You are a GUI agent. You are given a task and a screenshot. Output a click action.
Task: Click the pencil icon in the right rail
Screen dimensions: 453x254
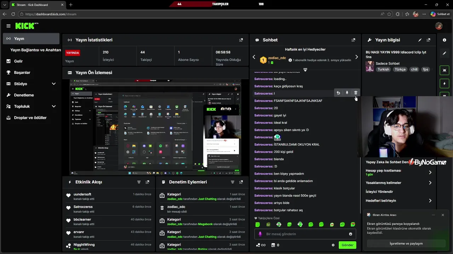[x=445, y=53]
